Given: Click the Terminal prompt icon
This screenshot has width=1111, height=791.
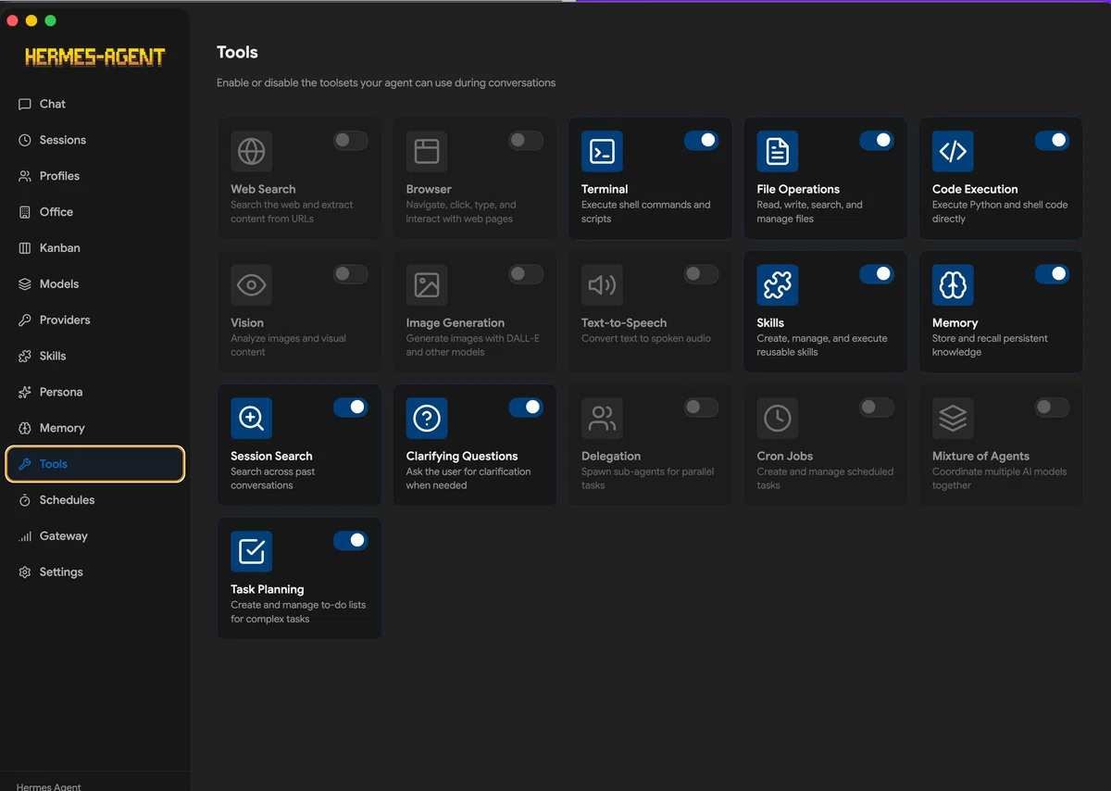Looking at the screenshot, I should [x=602, y=151].
